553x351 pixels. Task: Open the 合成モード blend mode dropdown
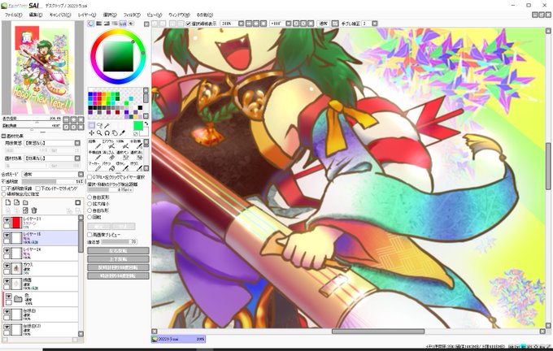point(81,175)
